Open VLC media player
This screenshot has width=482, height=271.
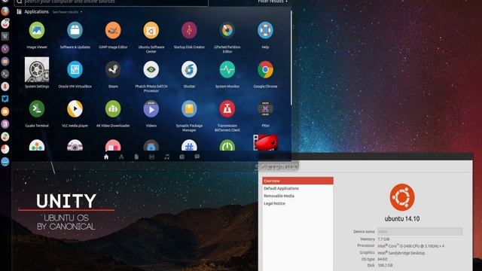[x=75, y=109]
